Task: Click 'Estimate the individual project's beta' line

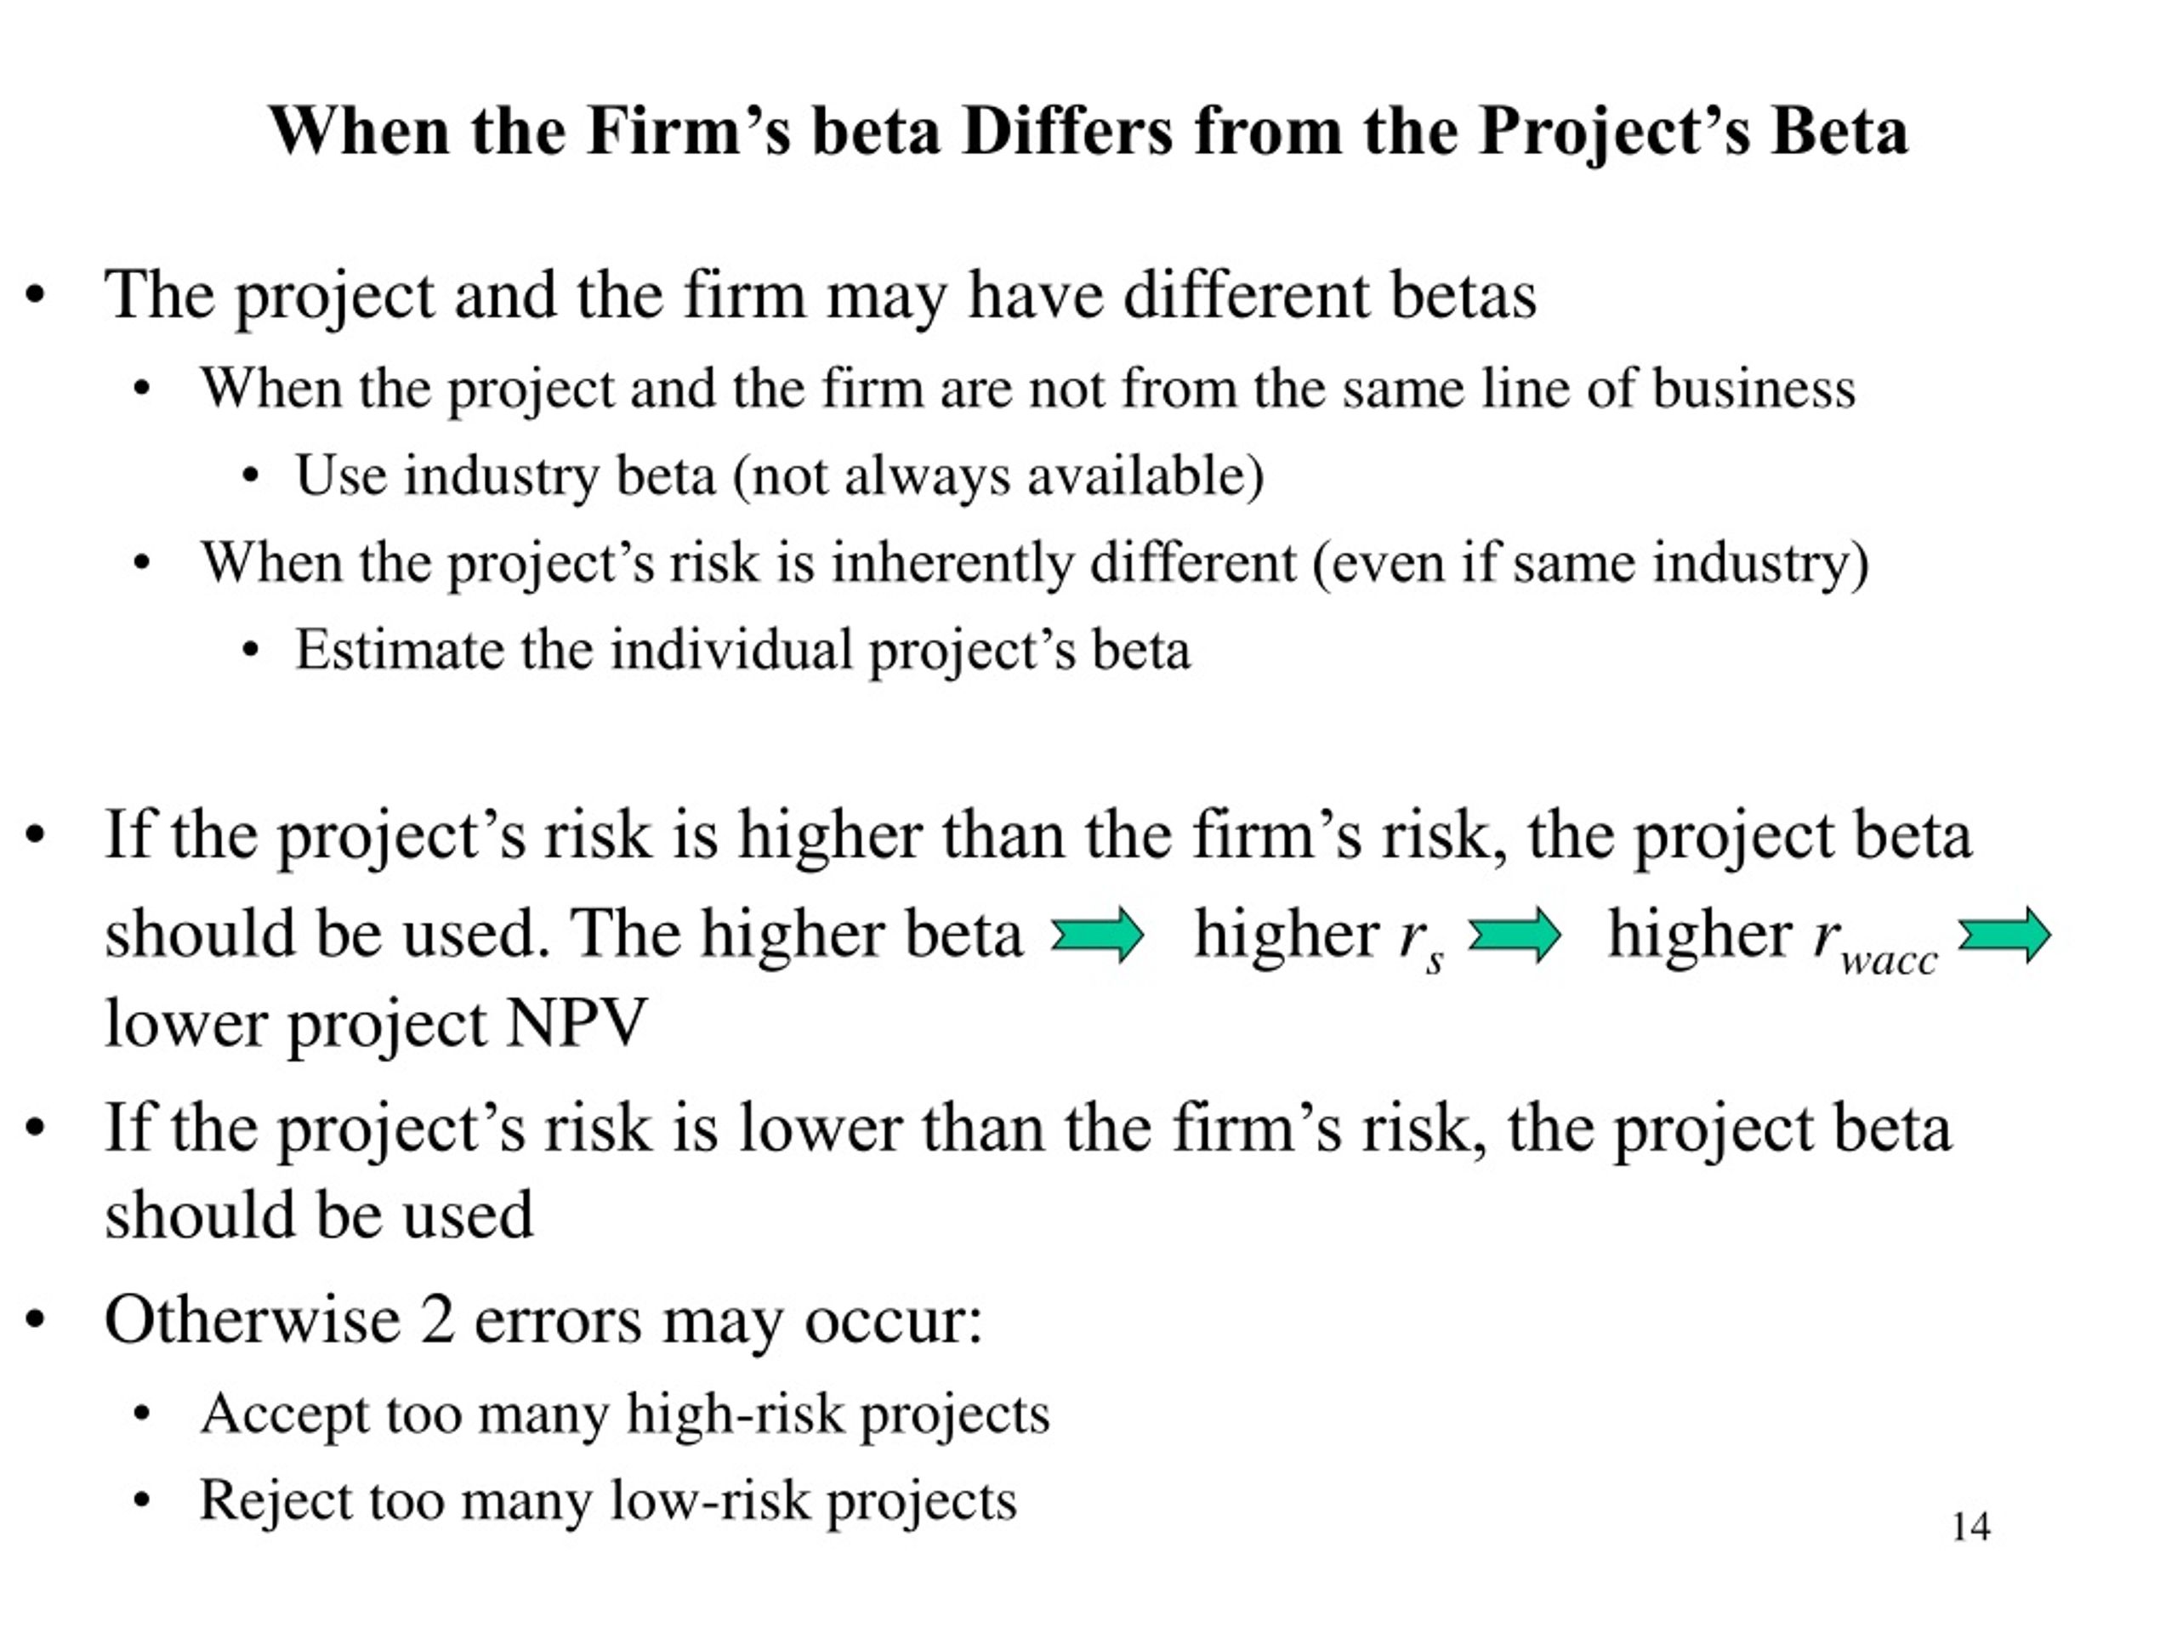Action: tap(743, 651)
